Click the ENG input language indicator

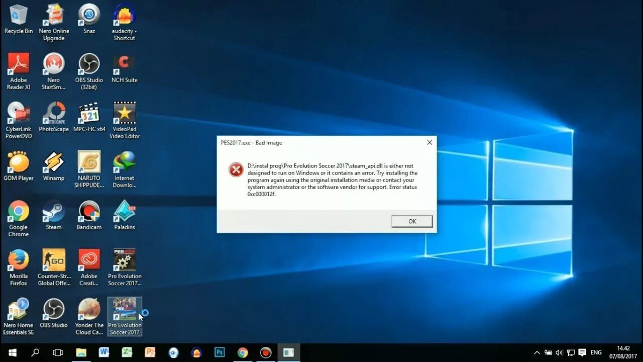coord(596,352)
